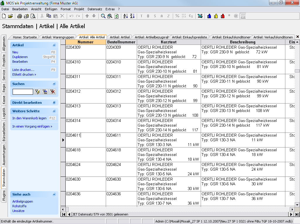Open the Projekt menu
The image size is (300, 224).
79,9
